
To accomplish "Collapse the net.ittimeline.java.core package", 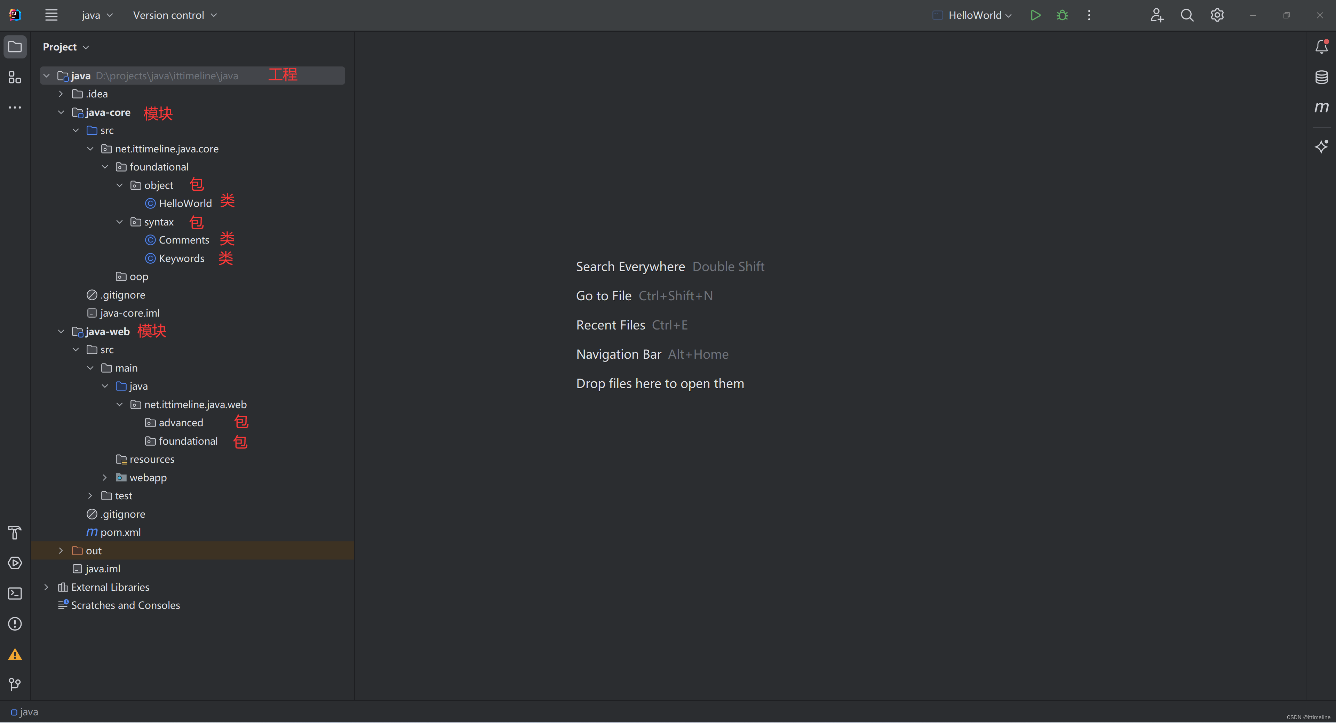I will (x=90, y=149).
